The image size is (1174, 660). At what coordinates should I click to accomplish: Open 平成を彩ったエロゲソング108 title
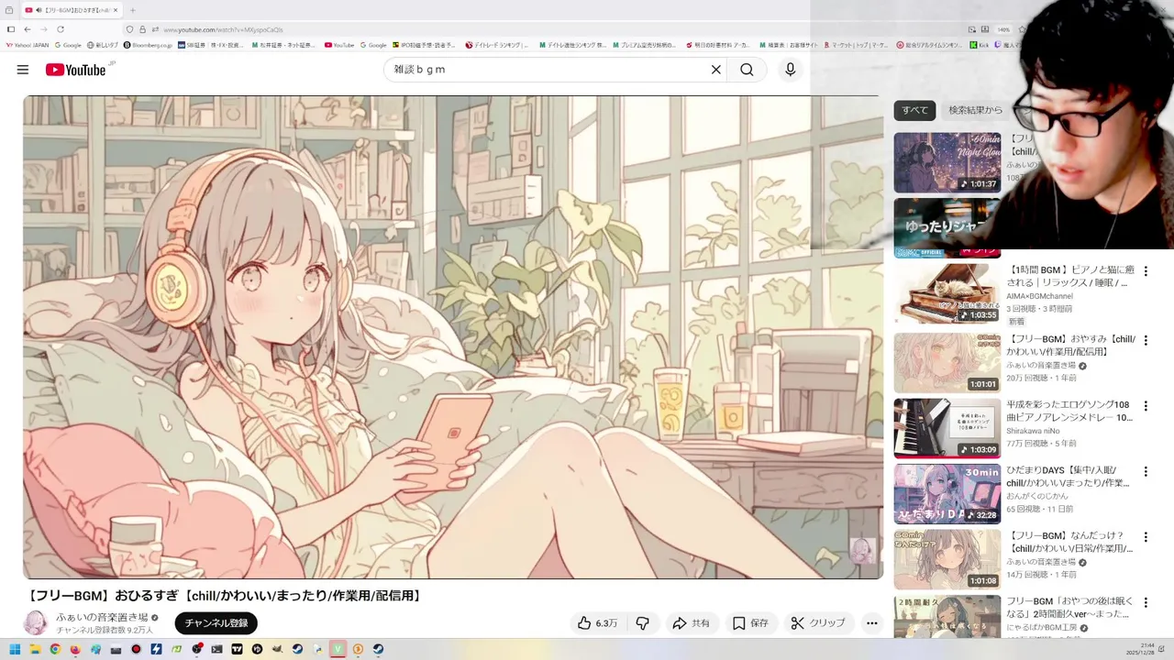coord(1069,411)
